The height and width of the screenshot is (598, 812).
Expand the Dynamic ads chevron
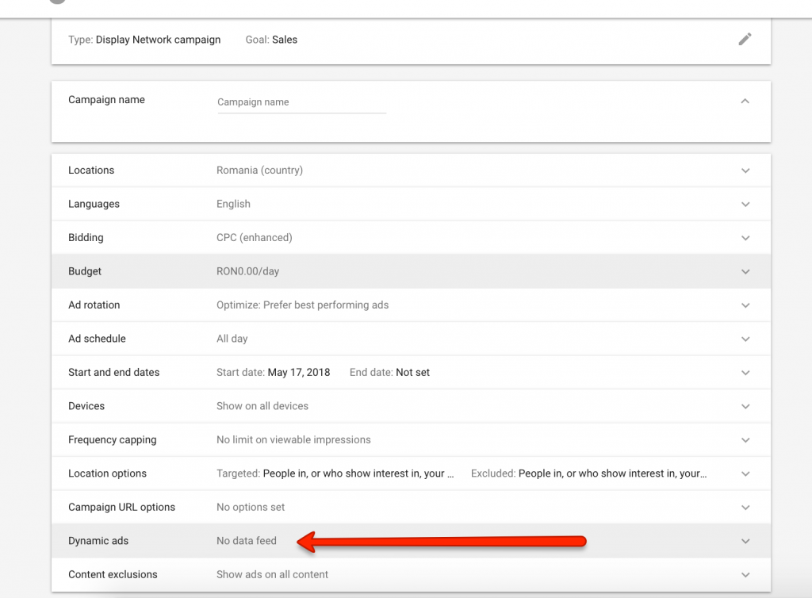pyautogui.click(x=745, y=541)
